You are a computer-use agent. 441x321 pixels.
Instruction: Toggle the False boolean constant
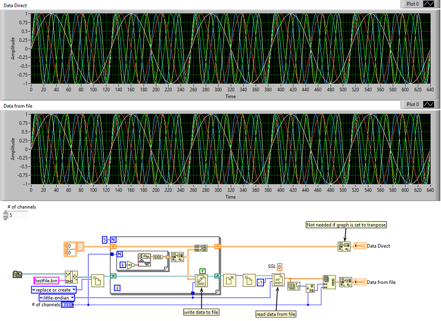(203, 271)
